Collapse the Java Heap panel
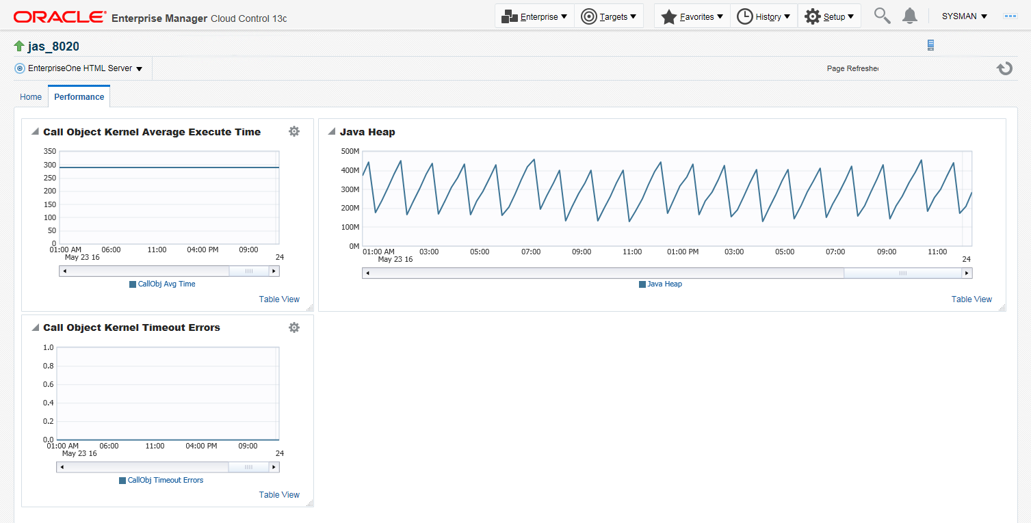 [x=332, y=132]
